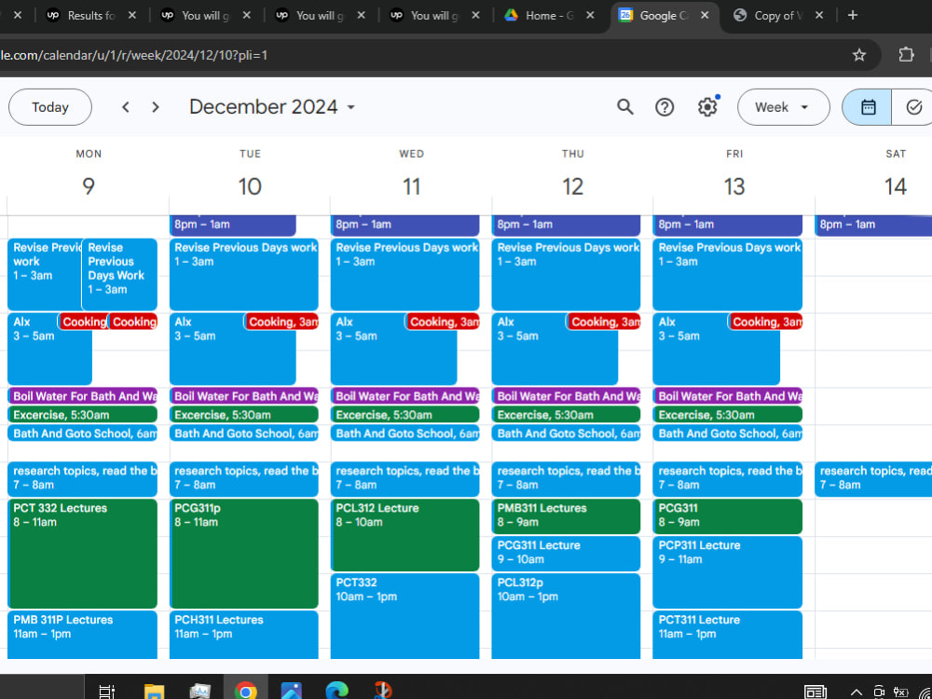Select Wednesday 11 date header
The image size is (932, 699).
click(x=411, y=186)
